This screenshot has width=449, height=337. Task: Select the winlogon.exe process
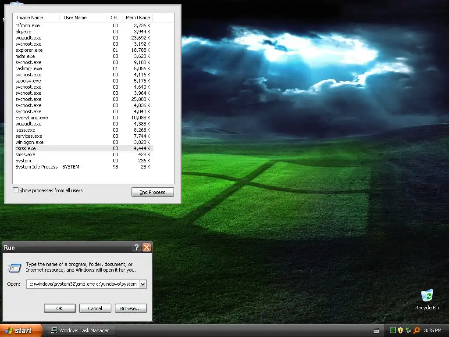coord(83,142)
